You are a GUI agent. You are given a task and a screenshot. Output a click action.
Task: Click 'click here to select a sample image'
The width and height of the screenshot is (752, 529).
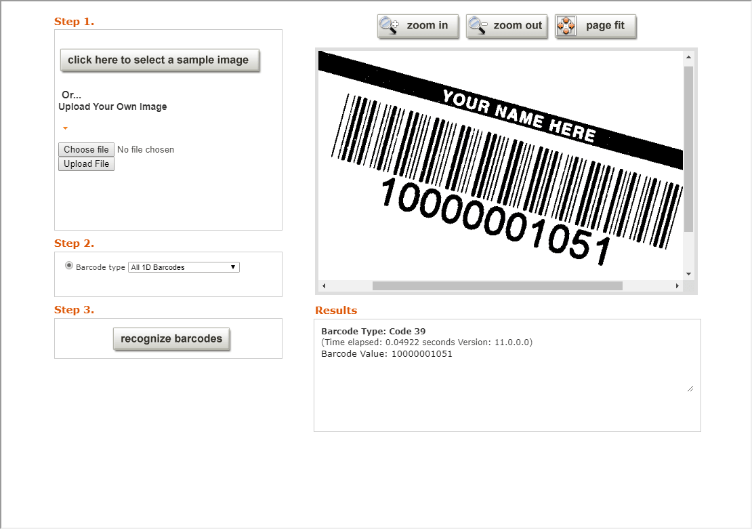(160, 60)
